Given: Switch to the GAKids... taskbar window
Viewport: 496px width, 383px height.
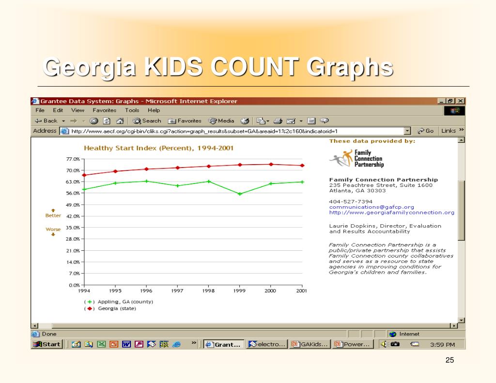Looking at the screenshot, I should click(x=310, y=344).
